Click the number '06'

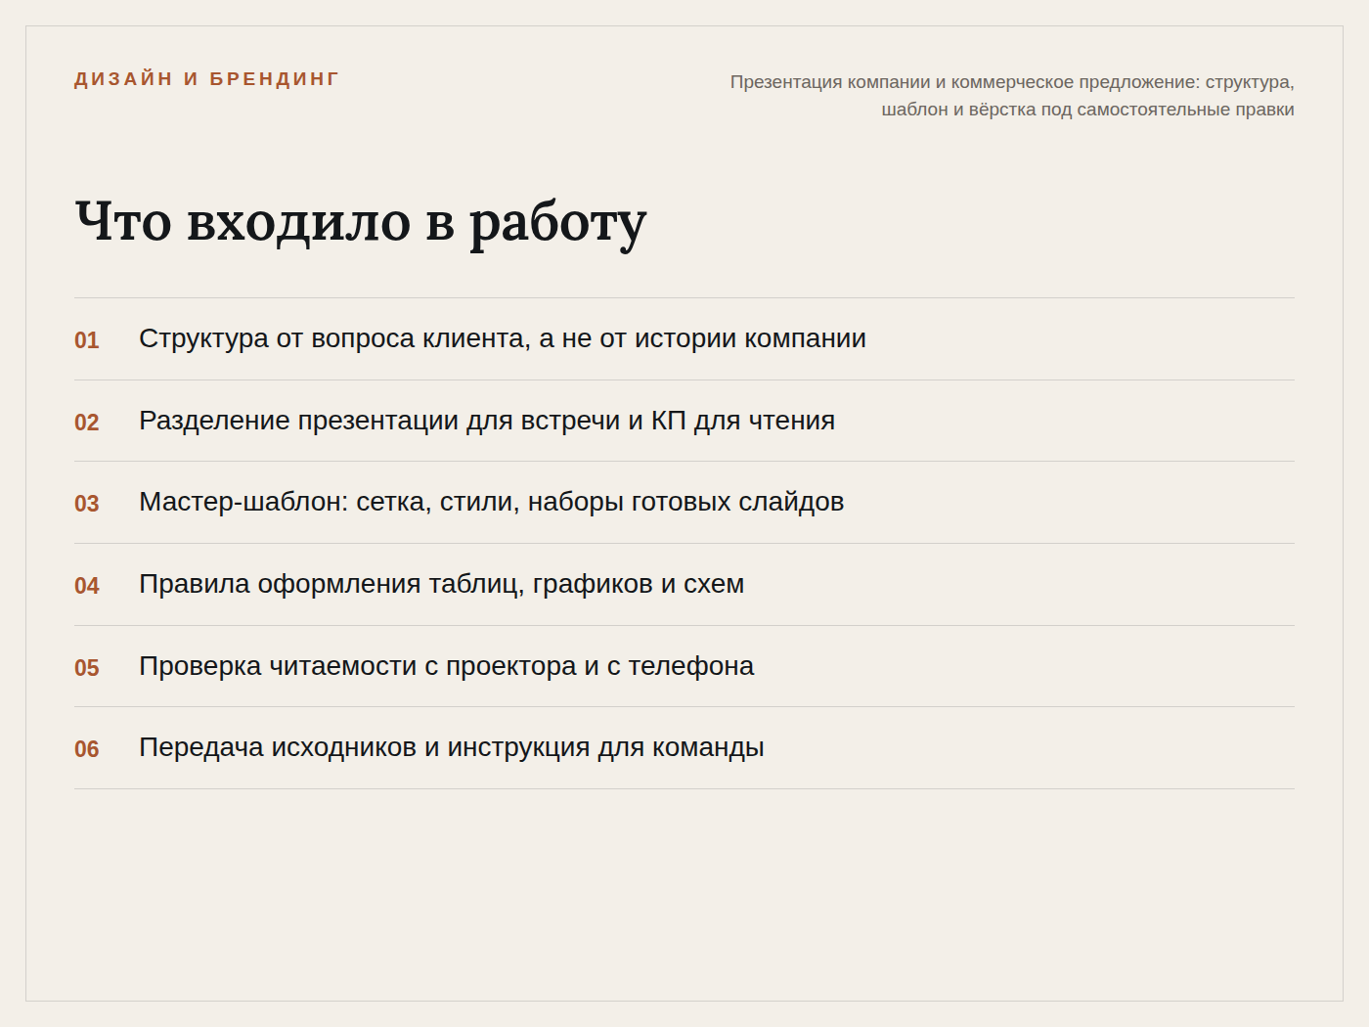pos(87,749)
